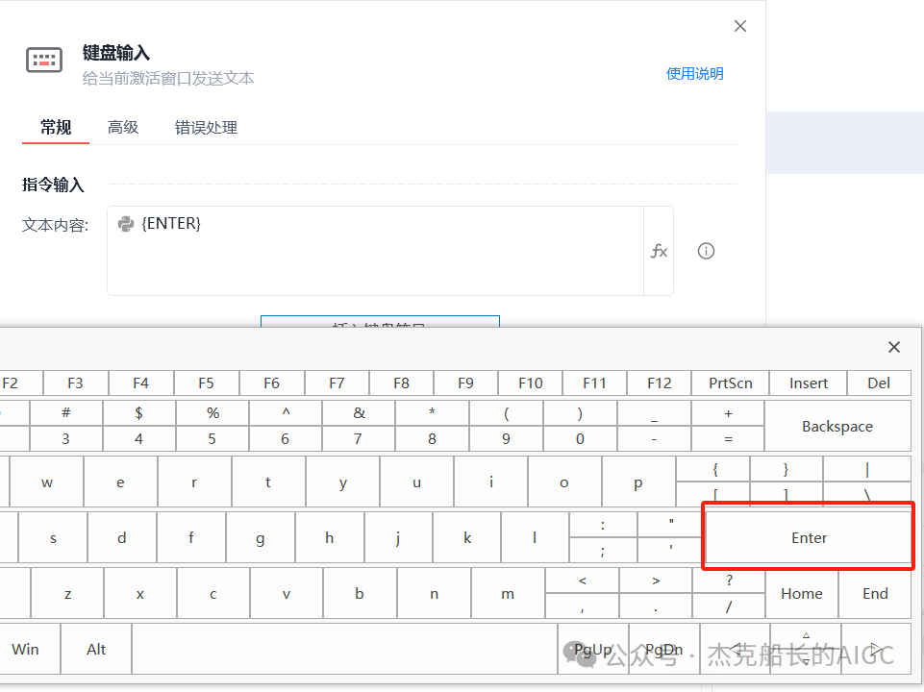
Task: Click the letter m key
Action: tap(508, 593)
